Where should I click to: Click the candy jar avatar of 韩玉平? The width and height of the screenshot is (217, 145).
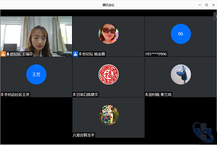point(109,115)
